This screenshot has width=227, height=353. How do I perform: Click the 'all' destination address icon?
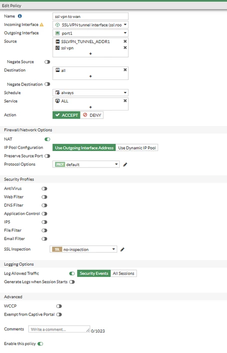[x=58, y=70]
